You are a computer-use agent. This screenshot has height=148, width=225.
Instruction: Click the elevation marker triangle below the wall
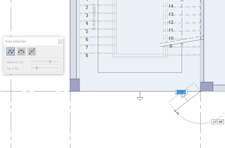point(140,99)
